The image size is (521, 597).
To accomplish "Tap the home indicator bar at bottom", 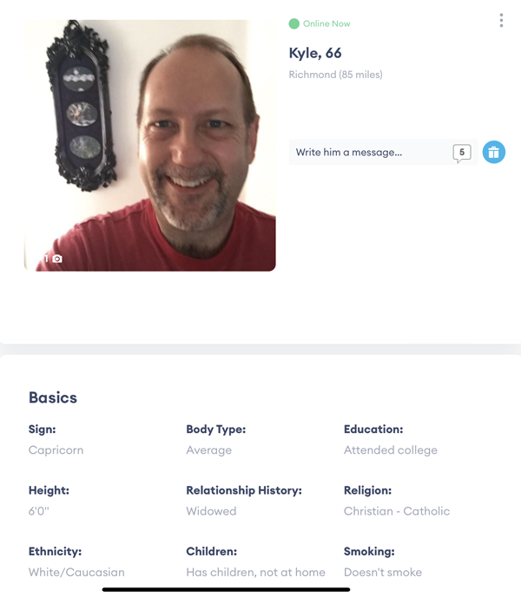I will pos(226,590).
